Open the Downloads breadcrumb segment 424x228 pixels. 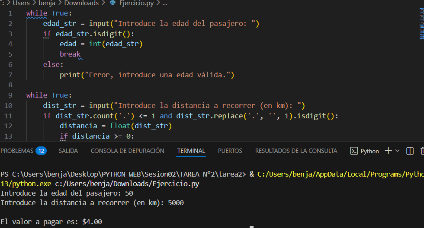81,3
